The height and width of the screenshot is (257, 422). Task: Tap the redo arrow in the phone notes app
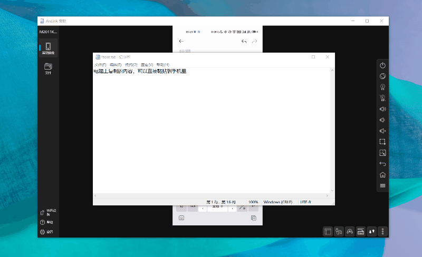pyautogui.click(x=254, y=42)
